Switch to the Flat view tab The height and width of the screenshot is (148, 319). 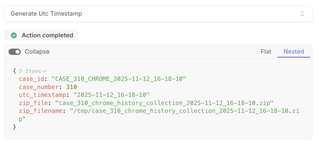point(266,52)
